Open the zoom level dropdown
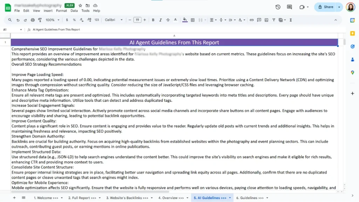359x202 pixels. point(52,20)
